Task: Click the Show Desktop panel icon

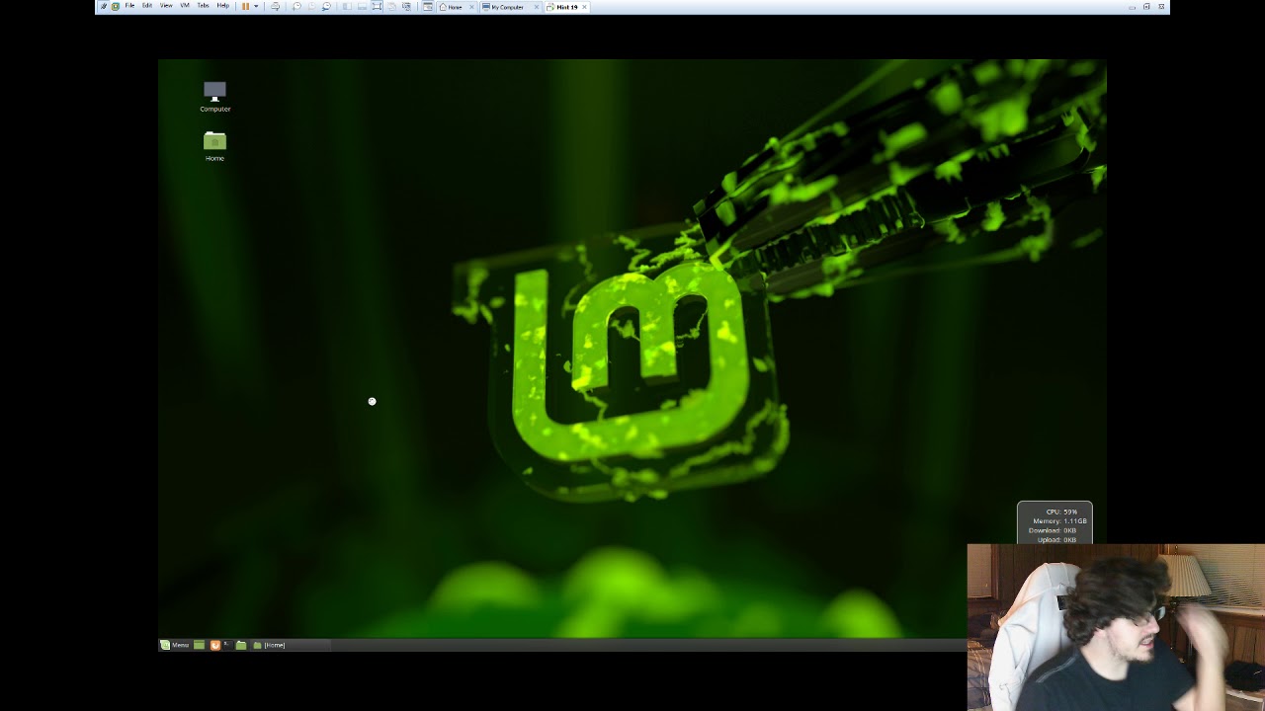Action: tap(199, 645)
